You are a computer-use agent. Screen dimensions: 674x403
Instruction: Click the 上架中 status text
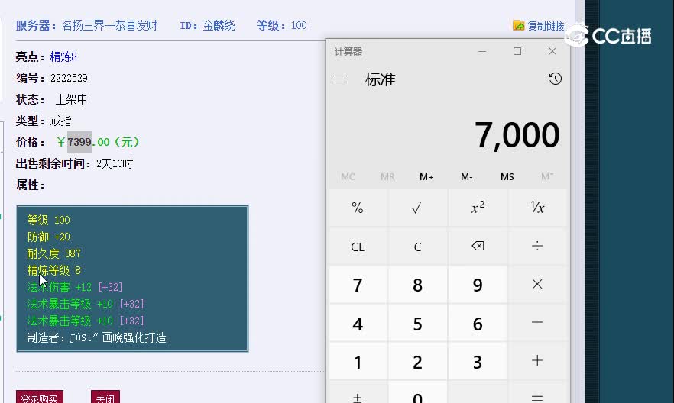pos(71,99)
